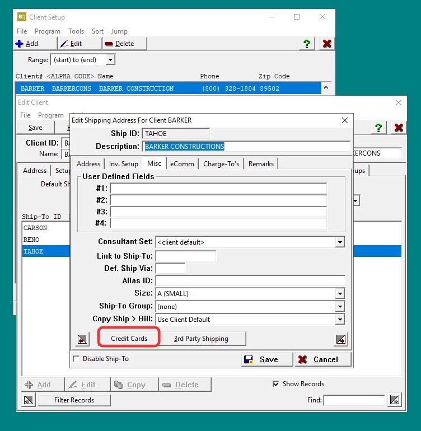
Task: Select the BARKER CONSTRUCTION client row
Action: pos(169,88)
